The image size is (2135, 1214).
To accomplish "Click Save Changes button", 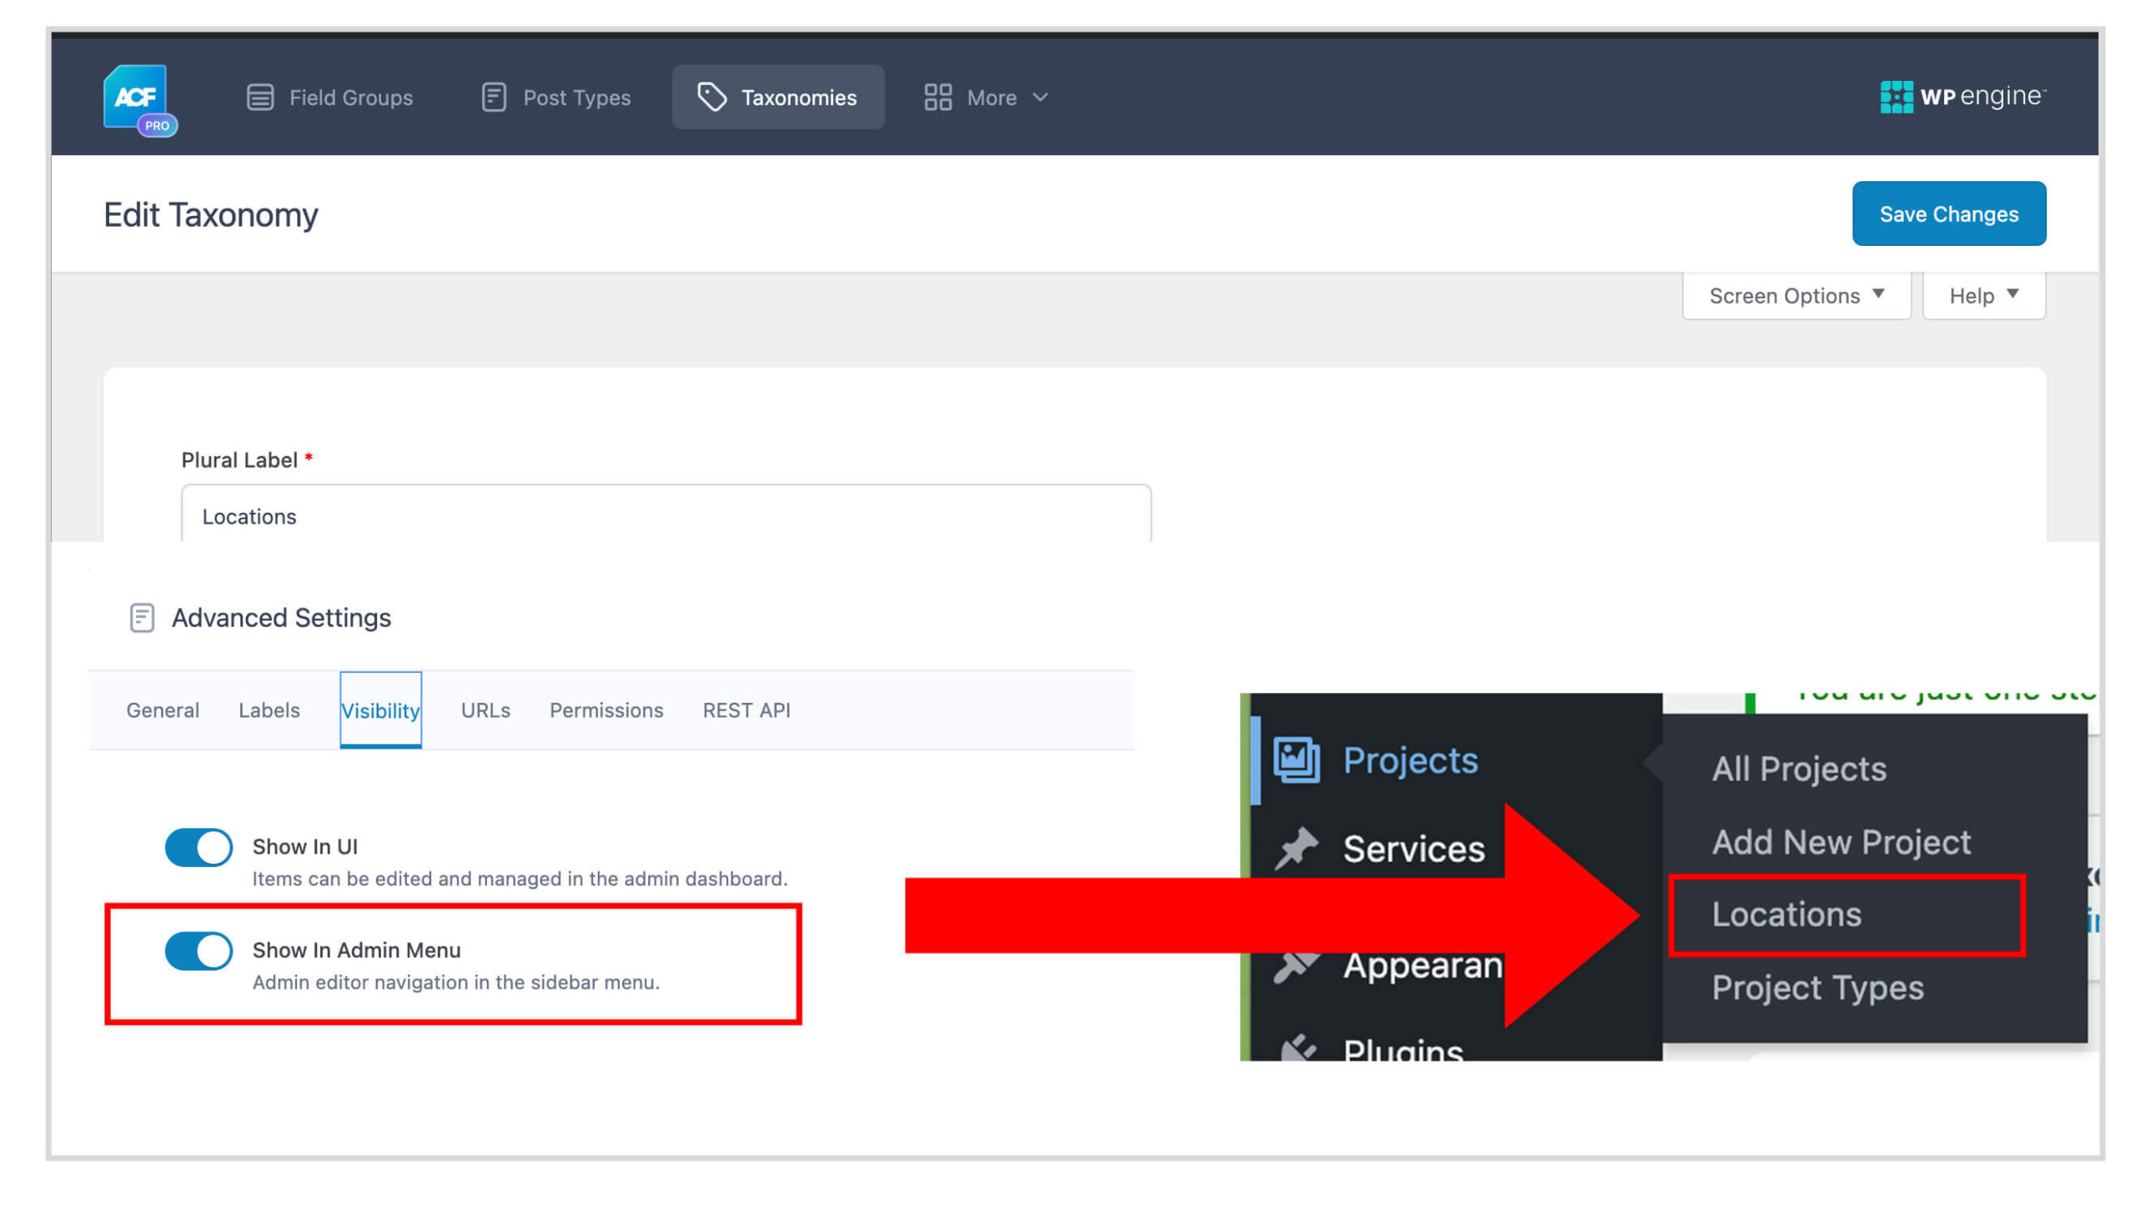I will click(x=1949, y=214).
